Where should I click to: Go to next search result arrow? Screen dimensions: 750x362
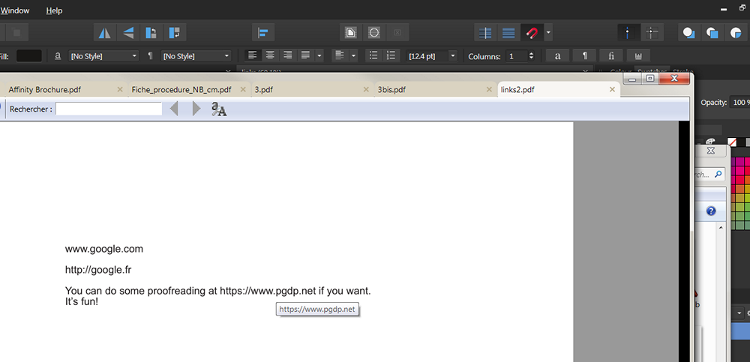click(196, 109)
